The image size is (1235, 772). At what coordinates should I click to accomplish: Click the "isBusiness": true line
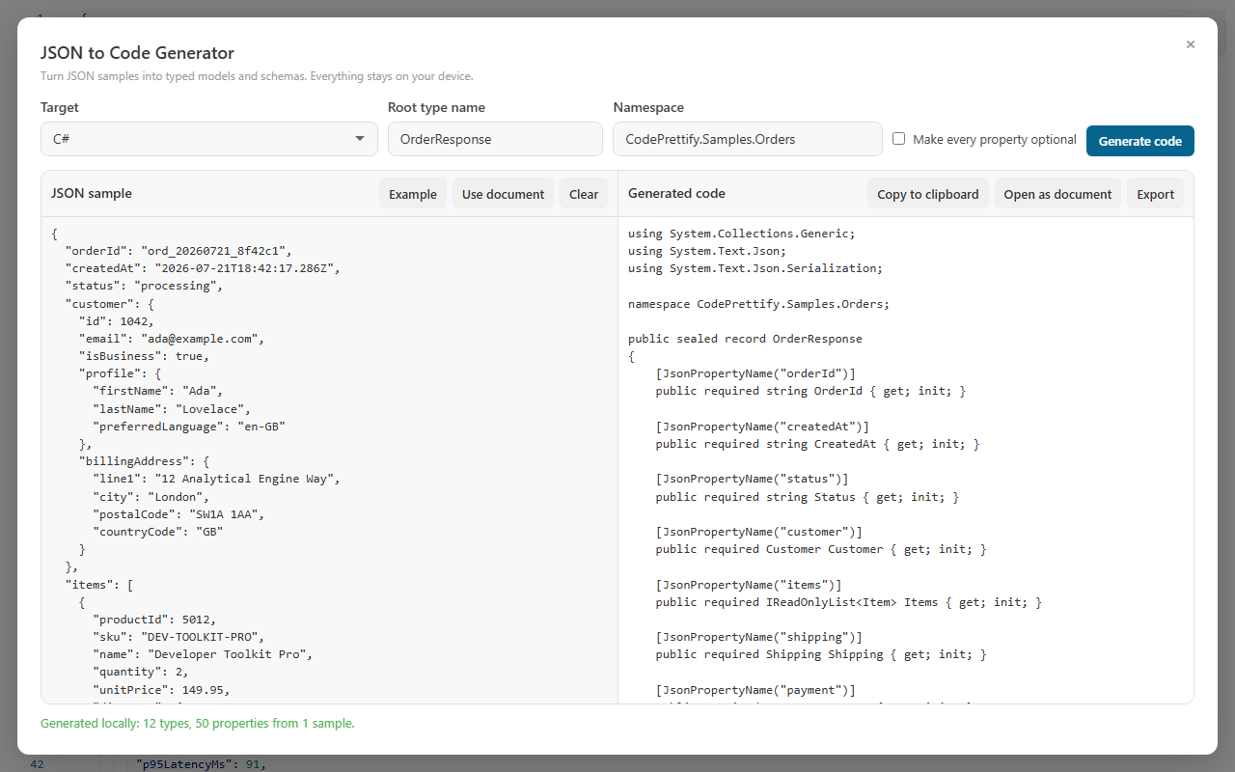coord(144,356)
